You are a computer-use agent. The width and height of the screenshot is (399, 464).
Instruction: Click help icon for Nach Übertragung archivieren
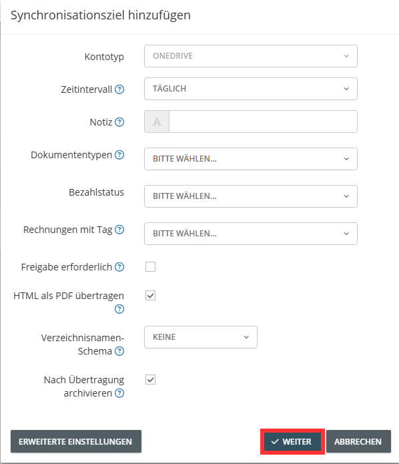click(x=119, y=393)
